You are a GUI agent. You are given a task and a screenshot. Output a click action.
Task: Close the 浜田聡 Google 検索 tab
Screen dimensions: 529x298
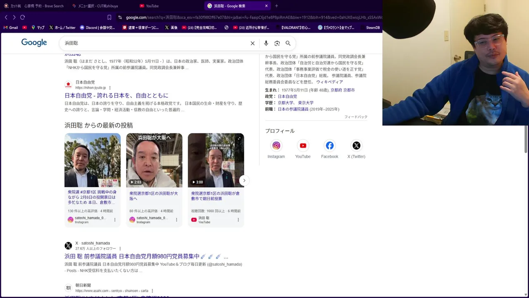point(266,6)
